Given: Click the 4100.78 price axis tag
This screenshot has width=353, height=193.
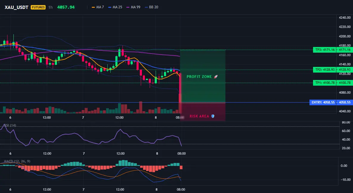Looking at the screenshot, I should pyautogui.click(x=345, y=83).
